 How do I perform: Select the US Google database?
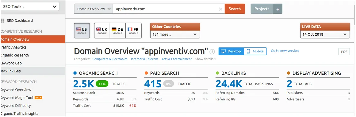coord(82,31)
